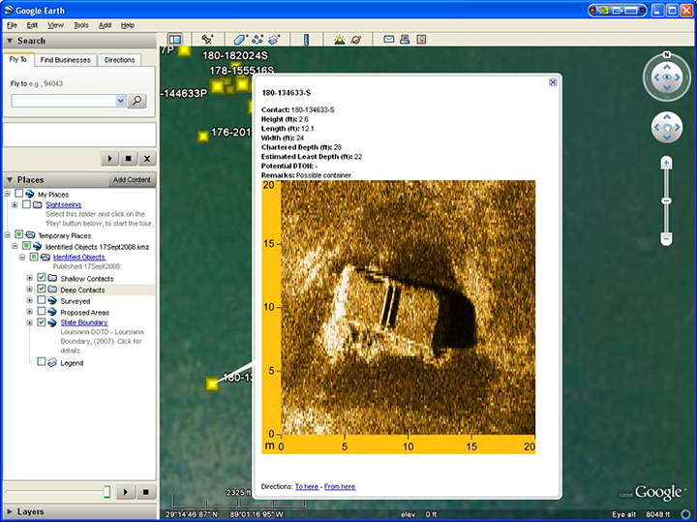Screen dimensions: 697x522
Task: Switch to Find Businesses tab
Action: click(x=66, y=60)
